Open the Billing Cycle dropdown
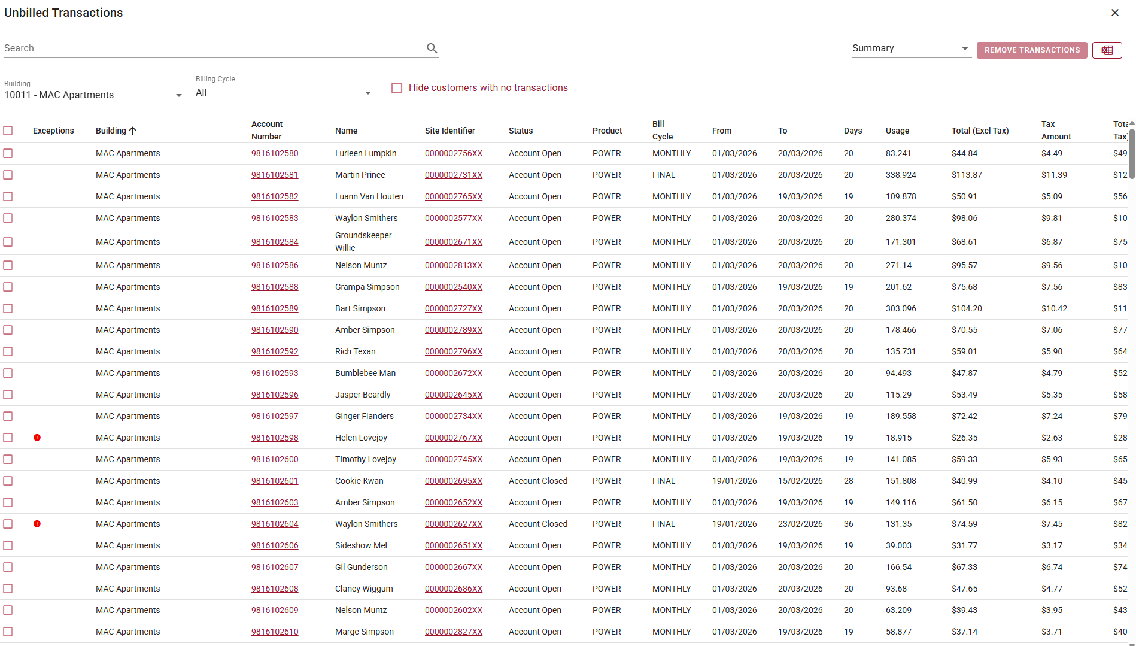This screenshot has width=1136, height=646. point(285,93)
